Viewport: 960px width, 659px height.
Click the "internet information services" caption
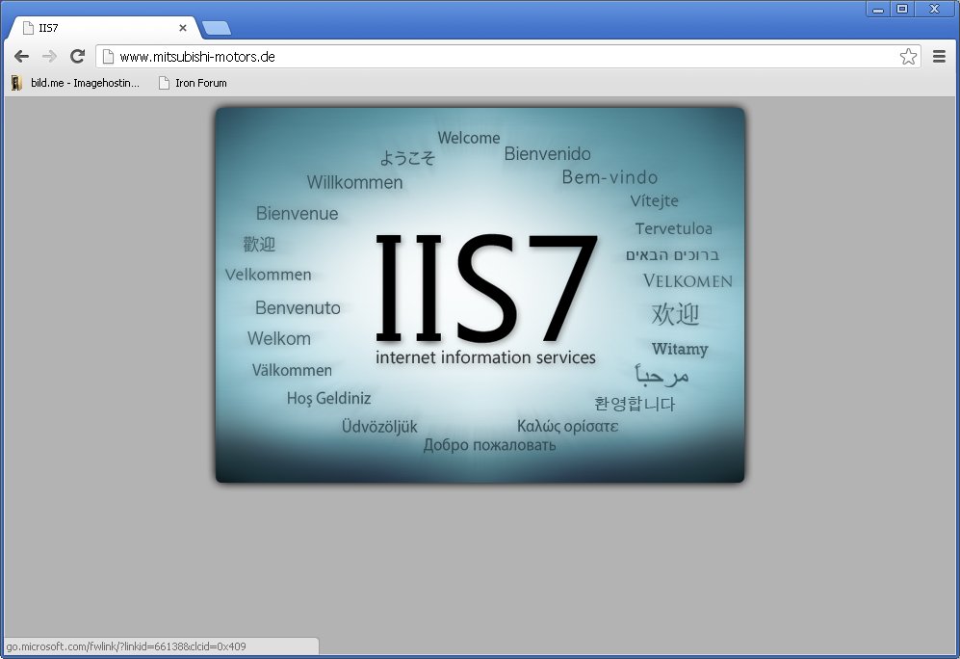pos(485,357)
